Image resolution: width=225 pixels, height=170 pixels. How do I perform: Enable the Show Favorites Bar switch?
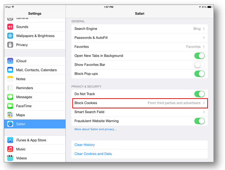(199, 65)
